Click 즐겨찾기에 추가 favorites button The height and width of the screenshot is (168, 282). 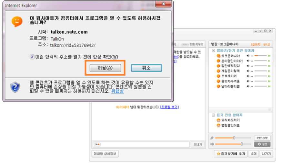tap(231, 154)
